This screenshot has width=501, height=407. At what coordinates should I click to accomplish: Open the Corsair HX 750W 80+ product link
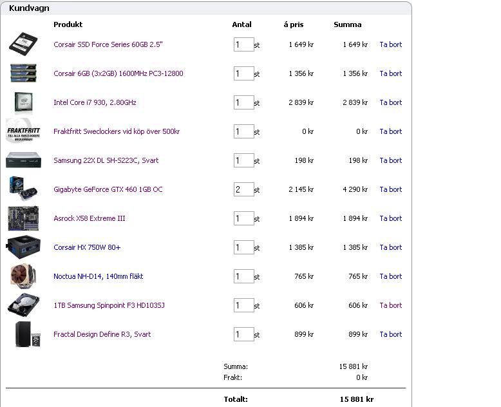(x=87, y=247)
